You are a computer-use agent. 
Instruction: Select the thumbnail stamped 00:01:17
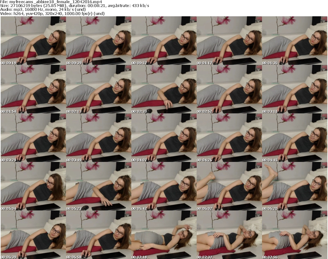point(229,41)
